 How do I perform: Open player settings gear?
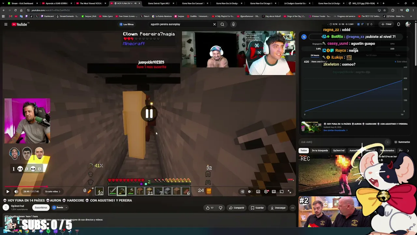[x=266, y=192]
